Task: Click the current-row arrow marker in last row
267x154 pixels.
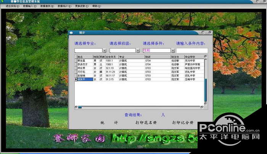Action: point(76,79)
